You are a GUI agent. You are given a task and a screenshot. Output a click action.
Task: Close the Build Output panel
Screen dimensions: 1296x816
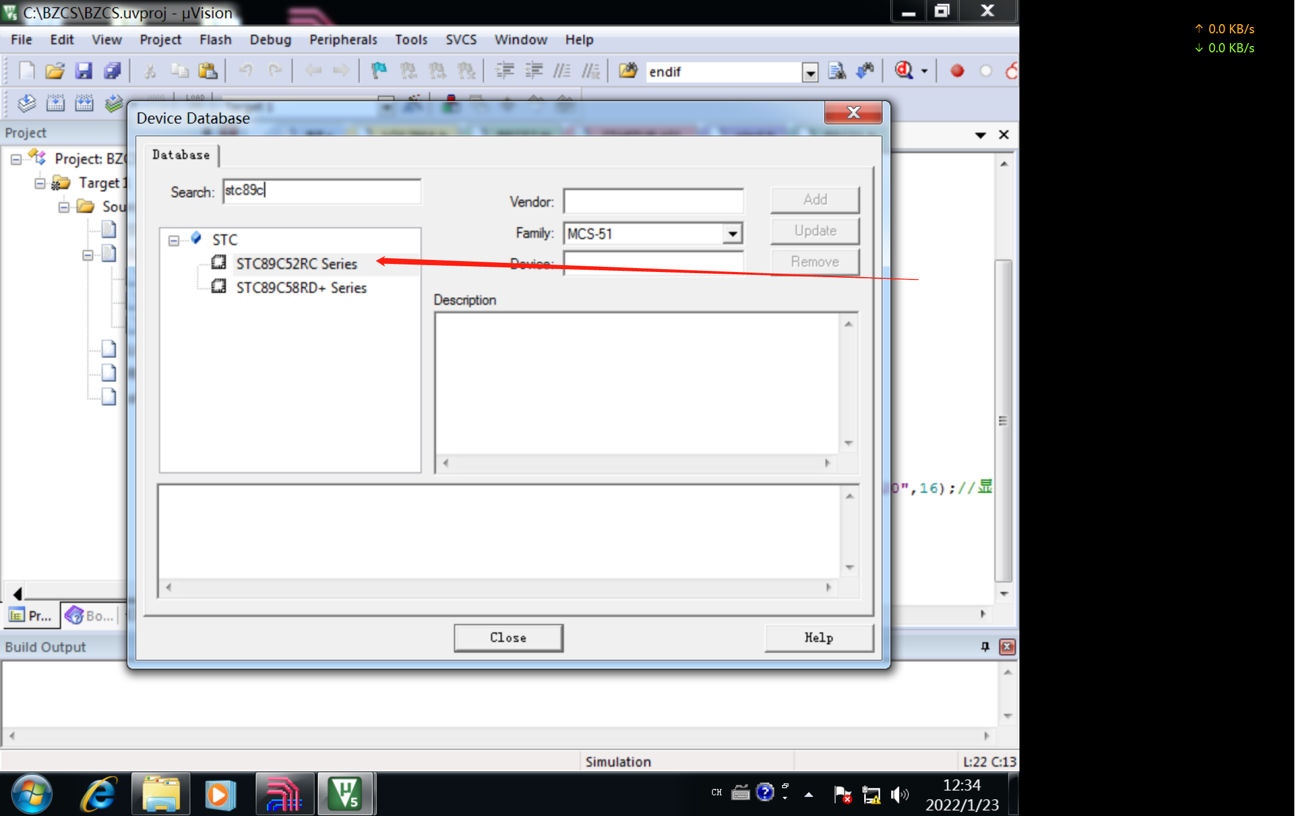click(1007, 647)
